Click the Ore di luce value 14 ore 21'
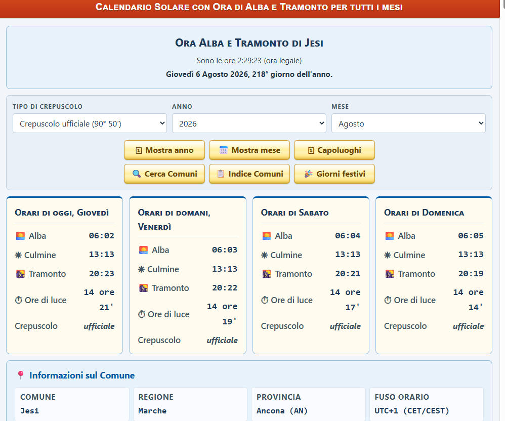The image size is (505, 421). pos(99,300)
